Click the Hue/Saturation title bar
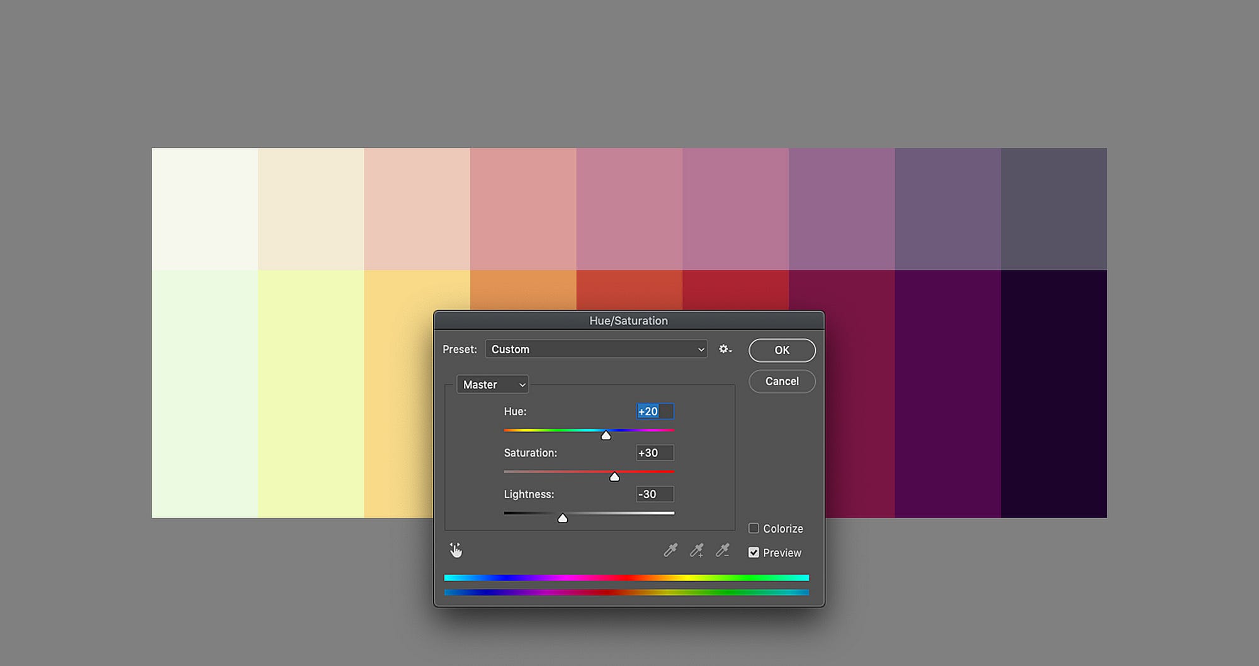The image size is (1259, 666). click(x=629, y=321)
